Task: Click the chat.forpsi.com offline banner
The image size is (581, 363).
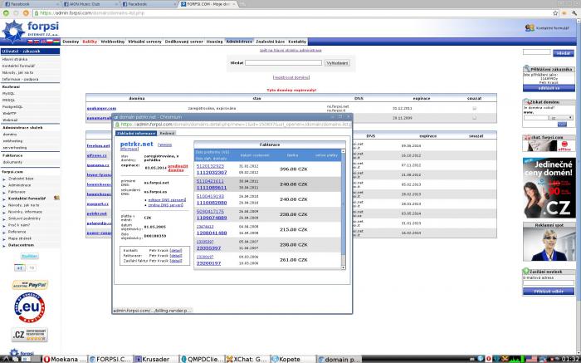Action: (549, 143)
